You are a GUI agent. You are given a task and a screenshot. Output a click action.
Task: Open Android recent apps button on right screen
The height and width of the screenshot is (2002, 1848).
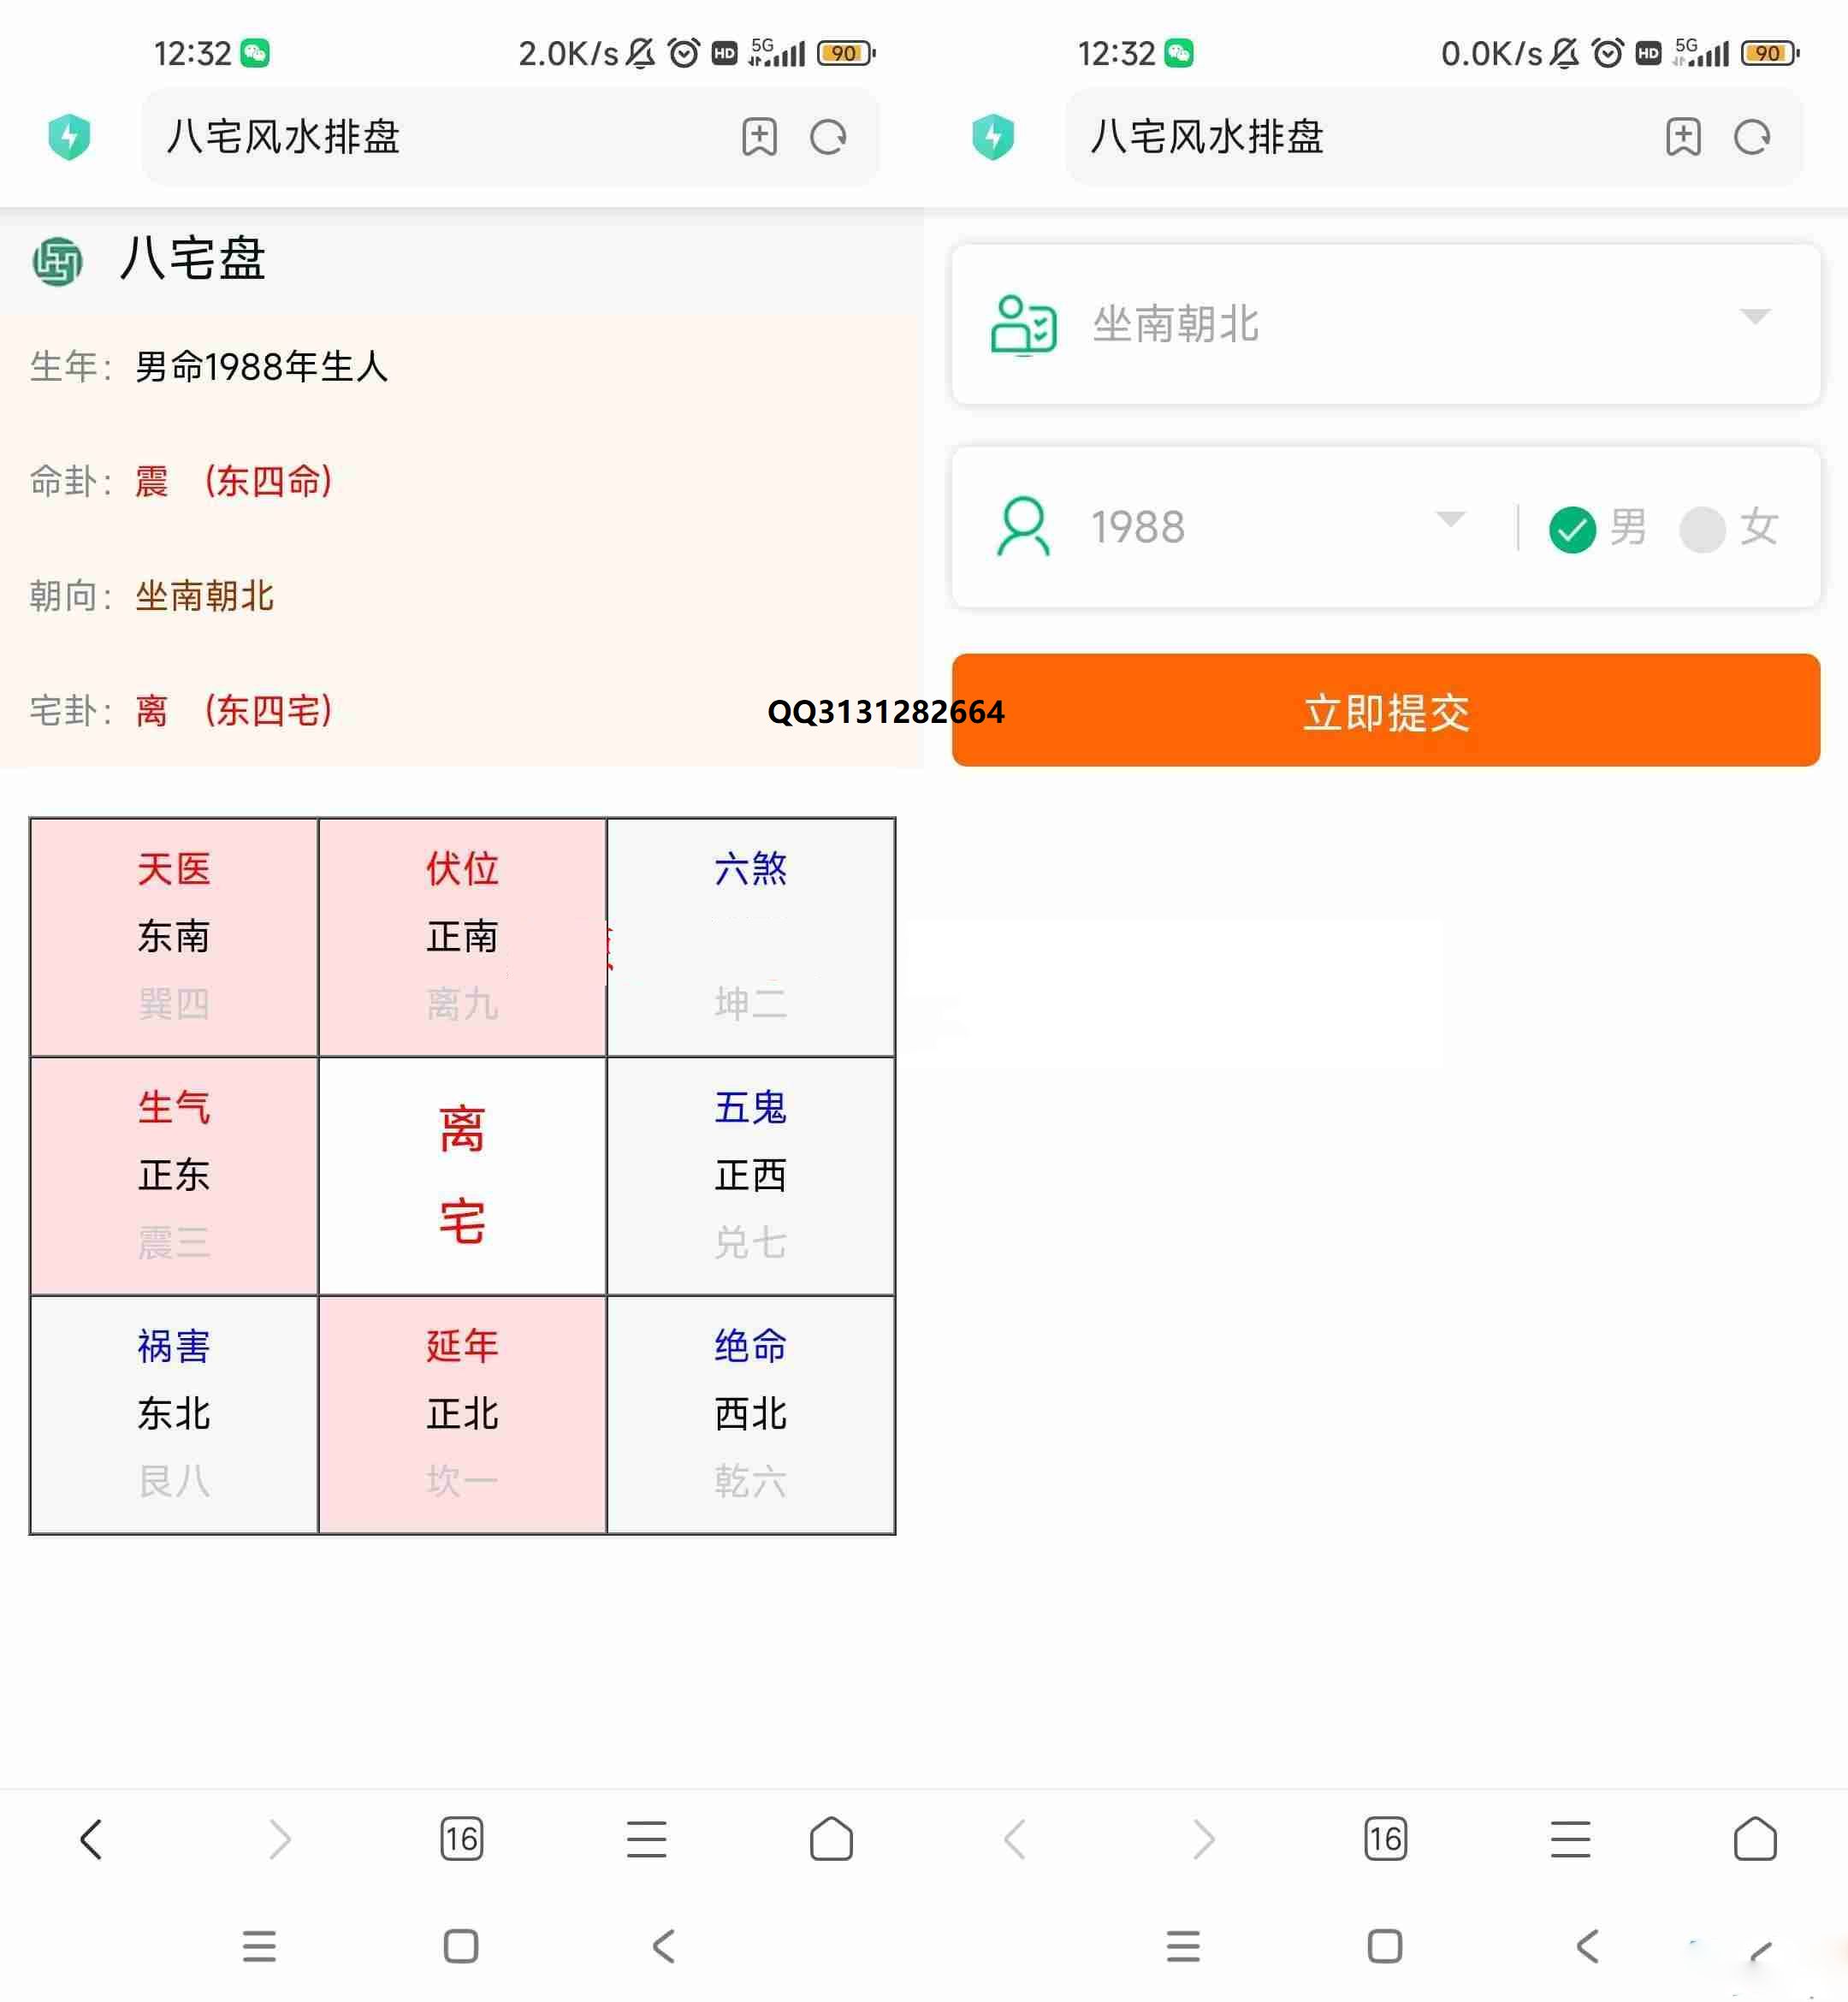(1183, 1946)
